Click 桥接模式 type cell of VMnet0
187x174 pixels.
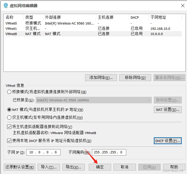pos(33,23)
